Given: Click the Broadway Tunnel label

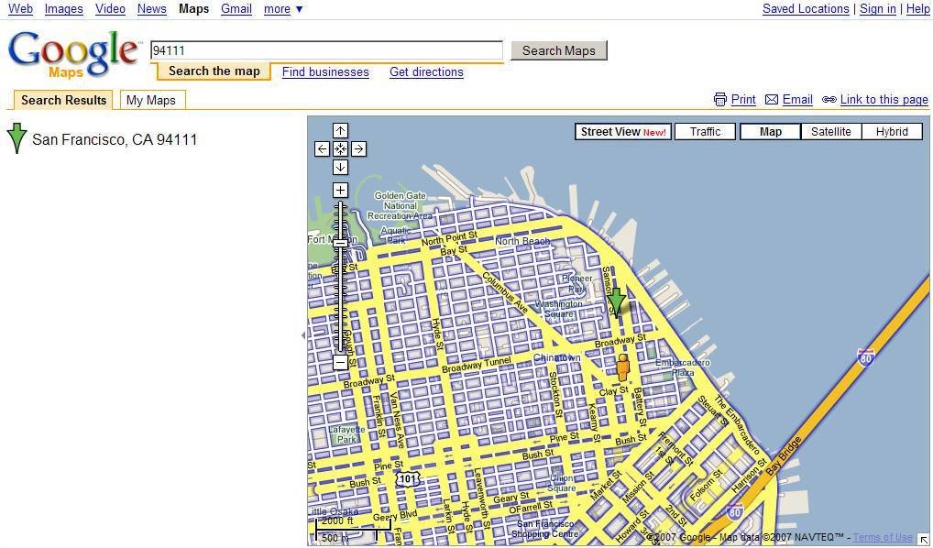Looking at the screenshot, I should 477,365.
